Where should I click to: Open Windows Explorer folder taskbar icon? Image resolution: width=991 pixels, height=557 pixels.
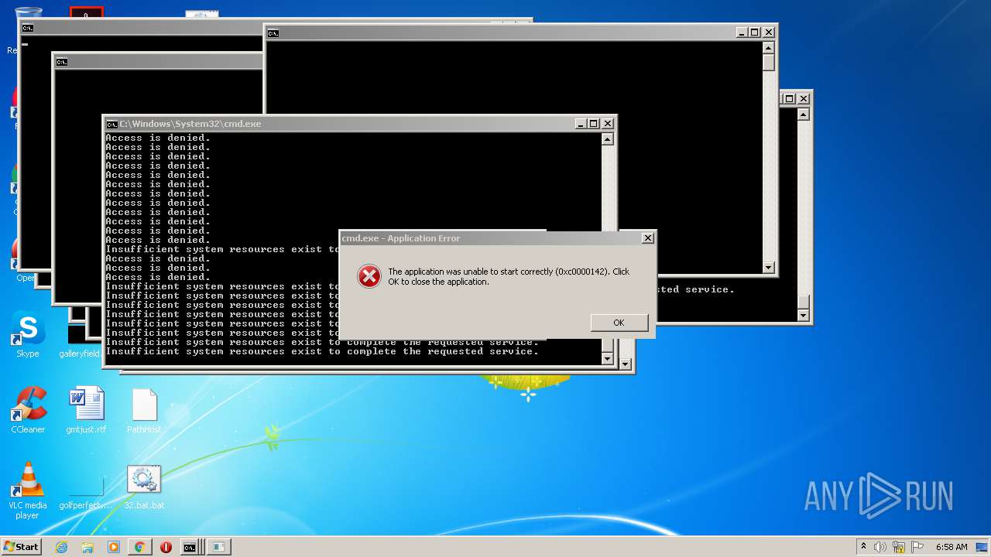[x=87, y=547]
